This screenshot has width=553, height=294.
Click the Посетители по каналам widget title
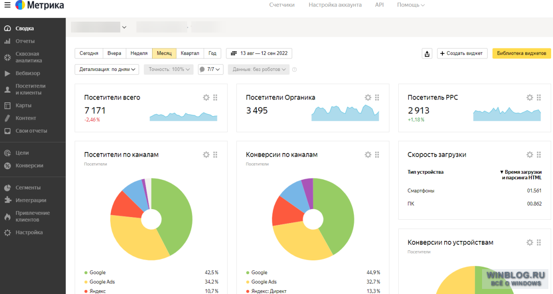click(x=121, y=155)
